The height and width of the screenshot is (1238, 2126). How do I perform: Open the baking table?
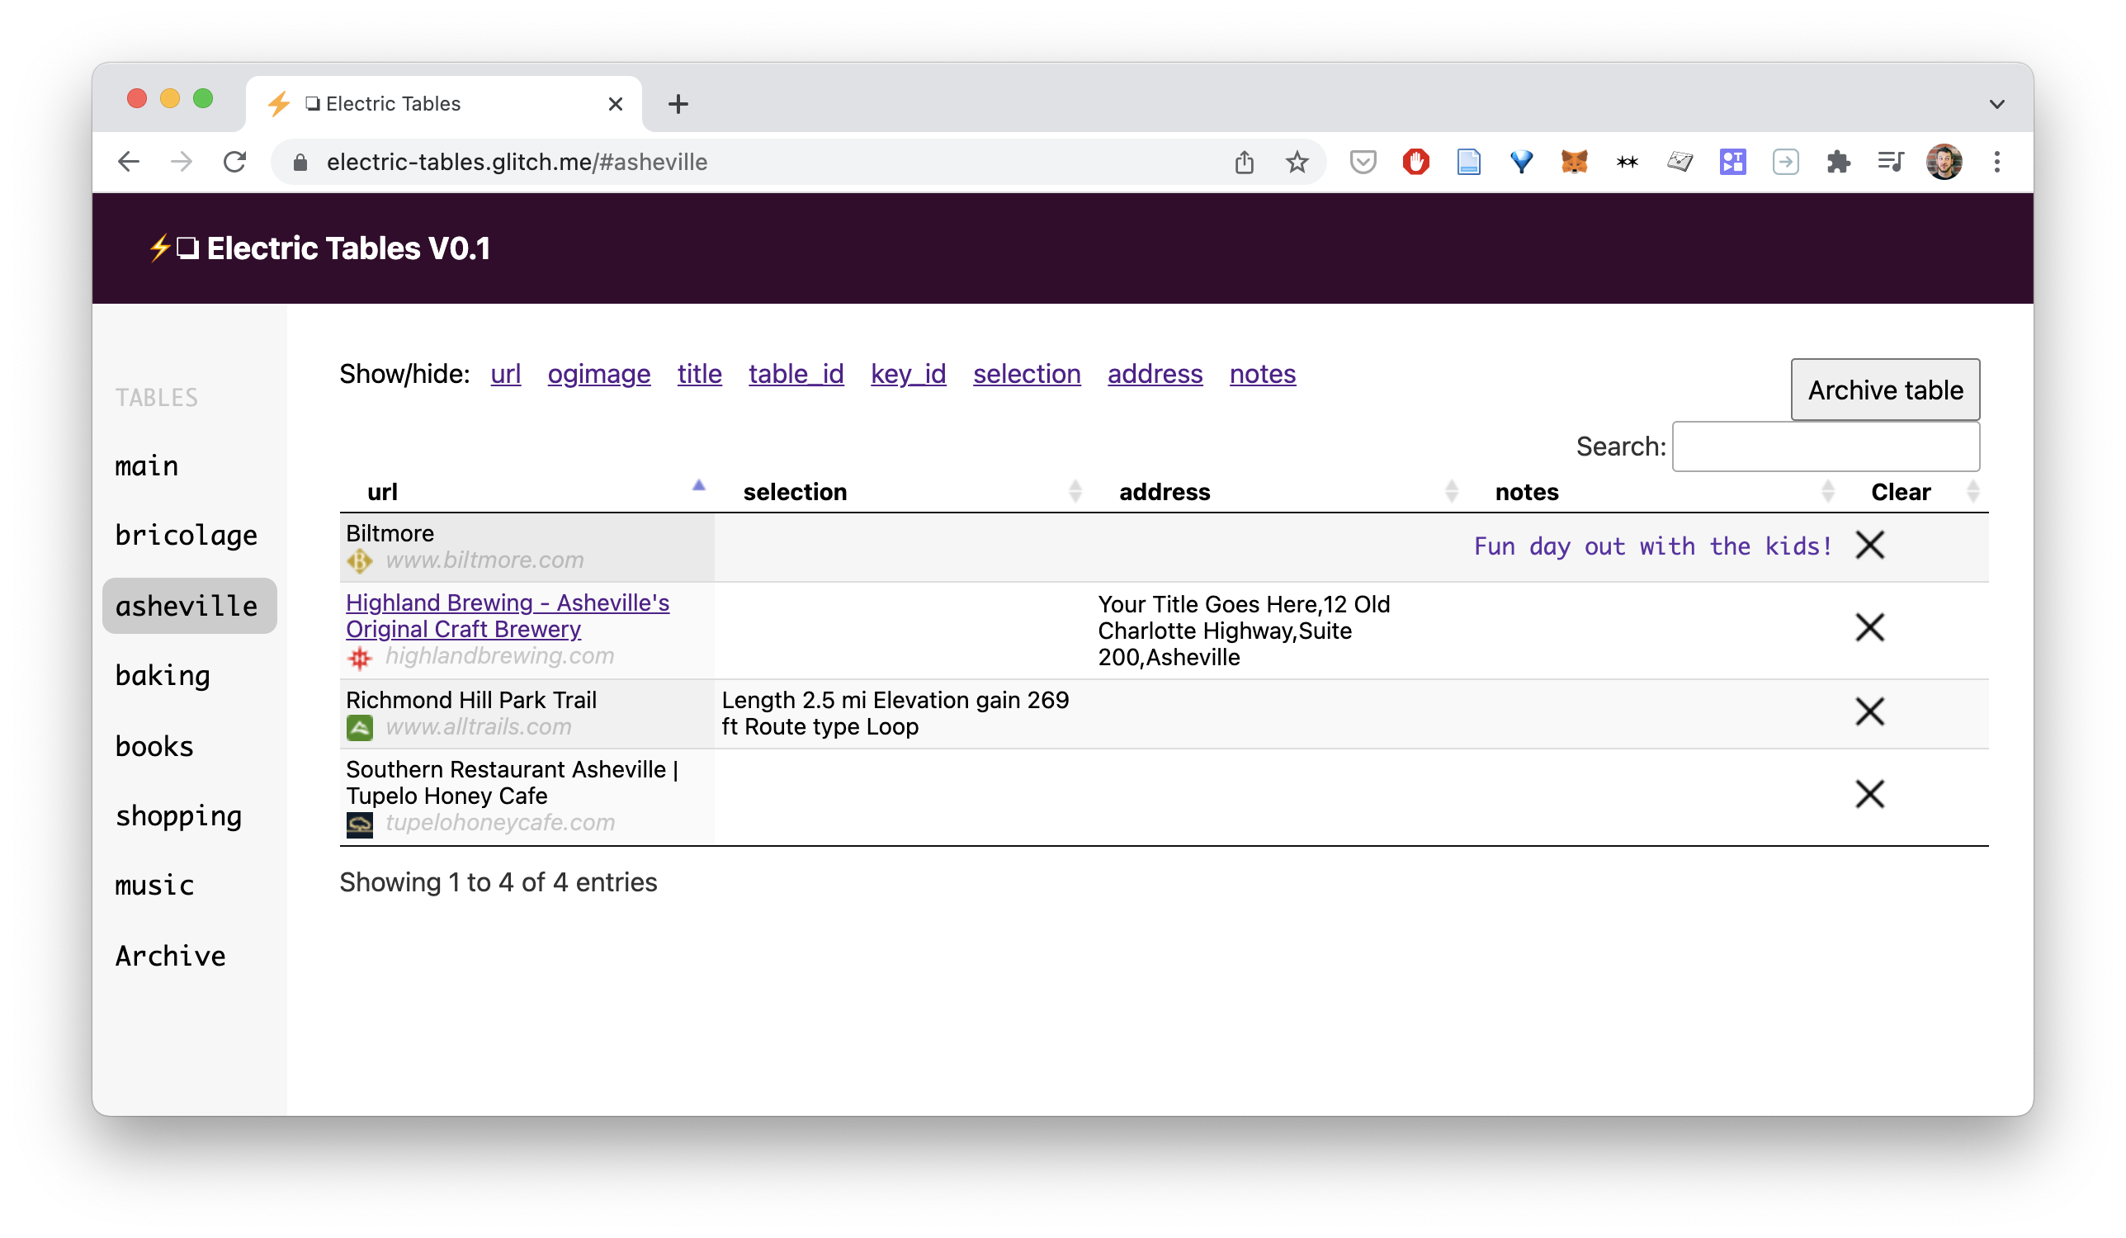coord(163,676)
